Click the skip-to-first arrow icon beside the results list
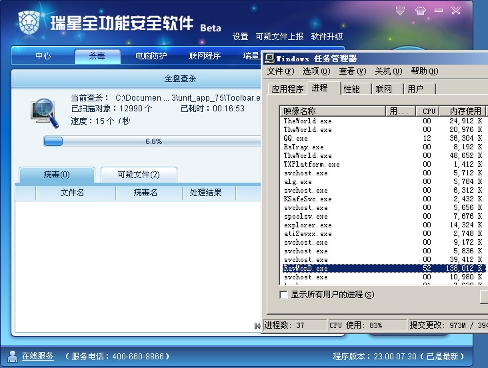Viewport: 488px width, 368px height. (257, 326)
